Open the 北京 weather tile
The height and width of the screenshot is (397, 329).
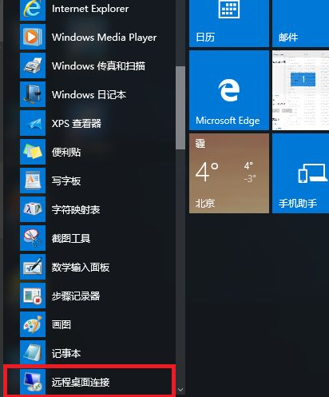(229, 173)
